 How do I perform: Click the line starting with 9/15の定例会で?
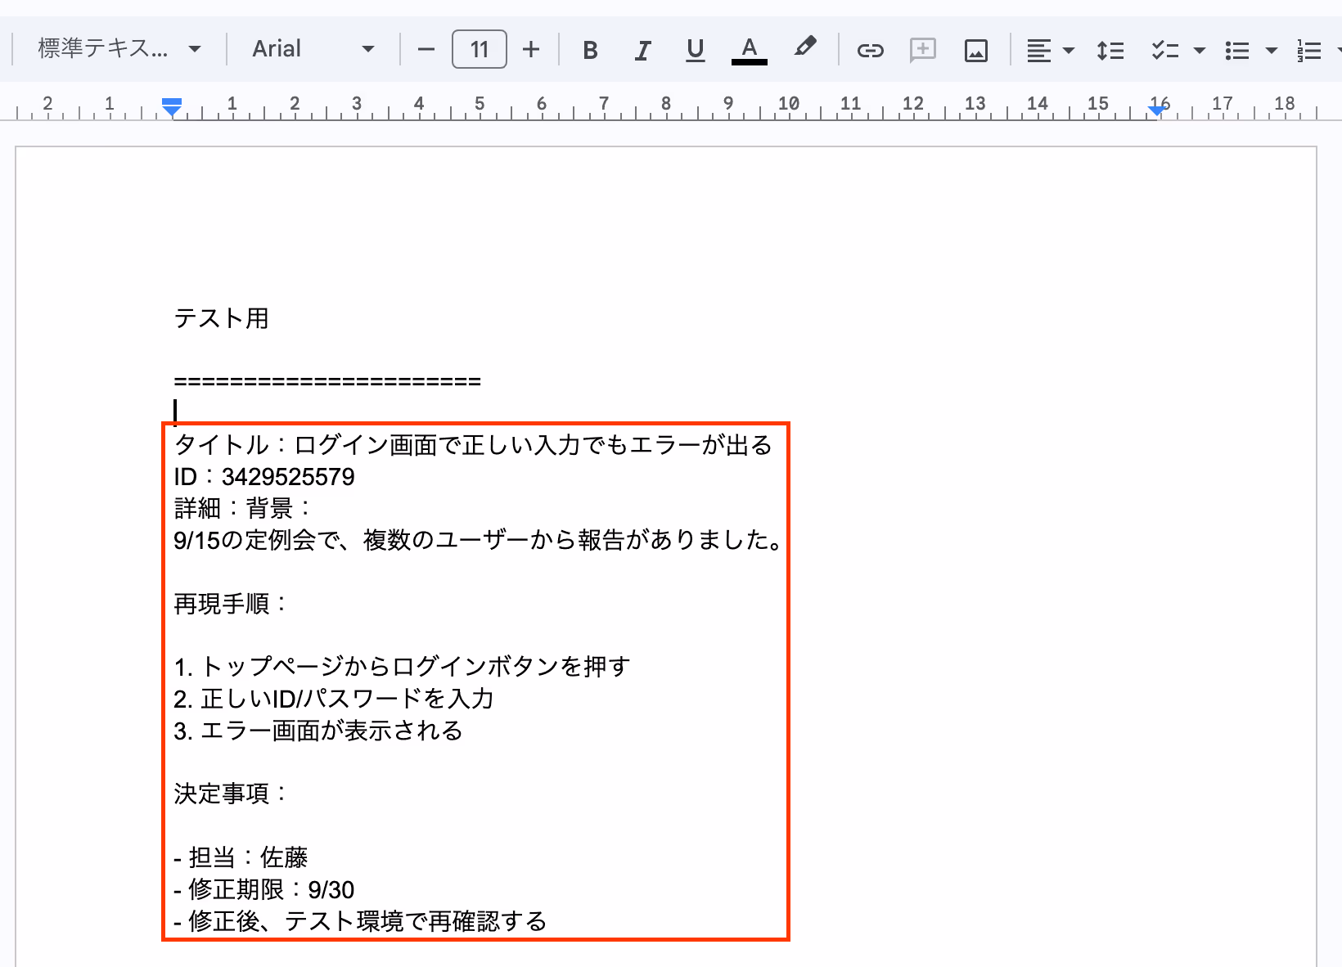click(480, 540)
